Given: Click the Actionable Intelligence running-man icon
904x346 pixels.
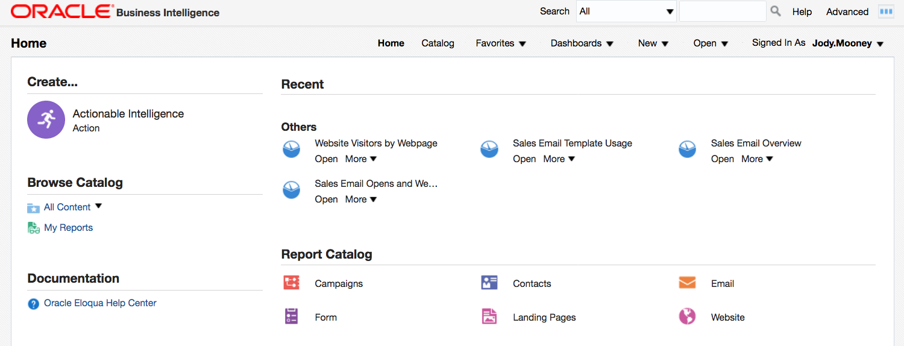Looking at the screenshot, I should tap(46, 119).
